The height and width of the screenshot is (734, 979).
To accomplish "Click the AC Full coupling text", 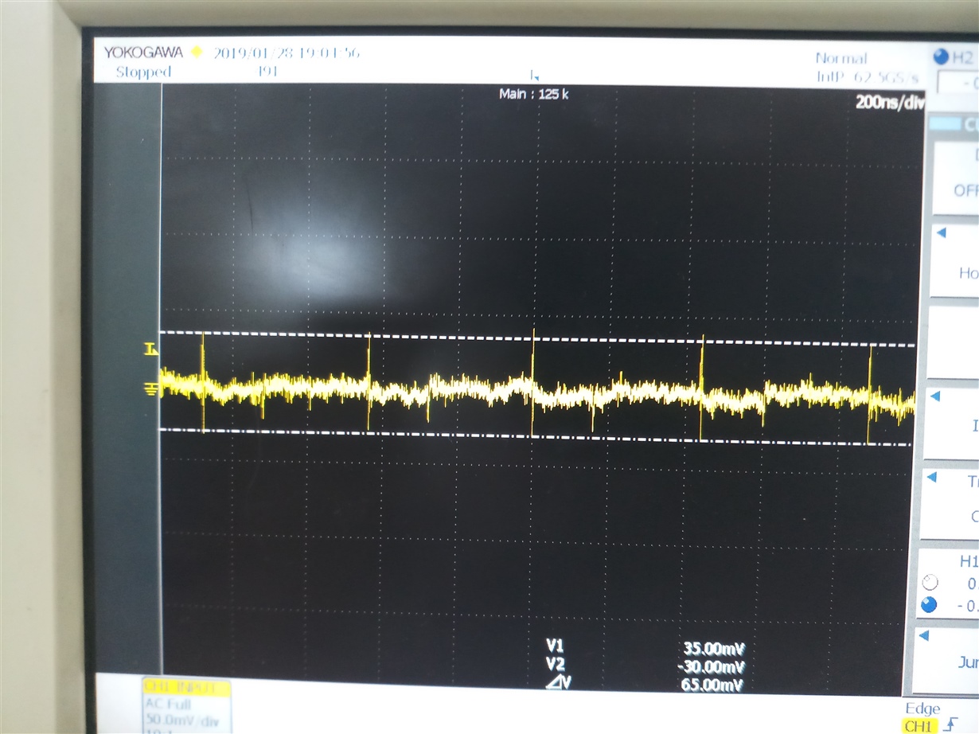I will (169, 704).
